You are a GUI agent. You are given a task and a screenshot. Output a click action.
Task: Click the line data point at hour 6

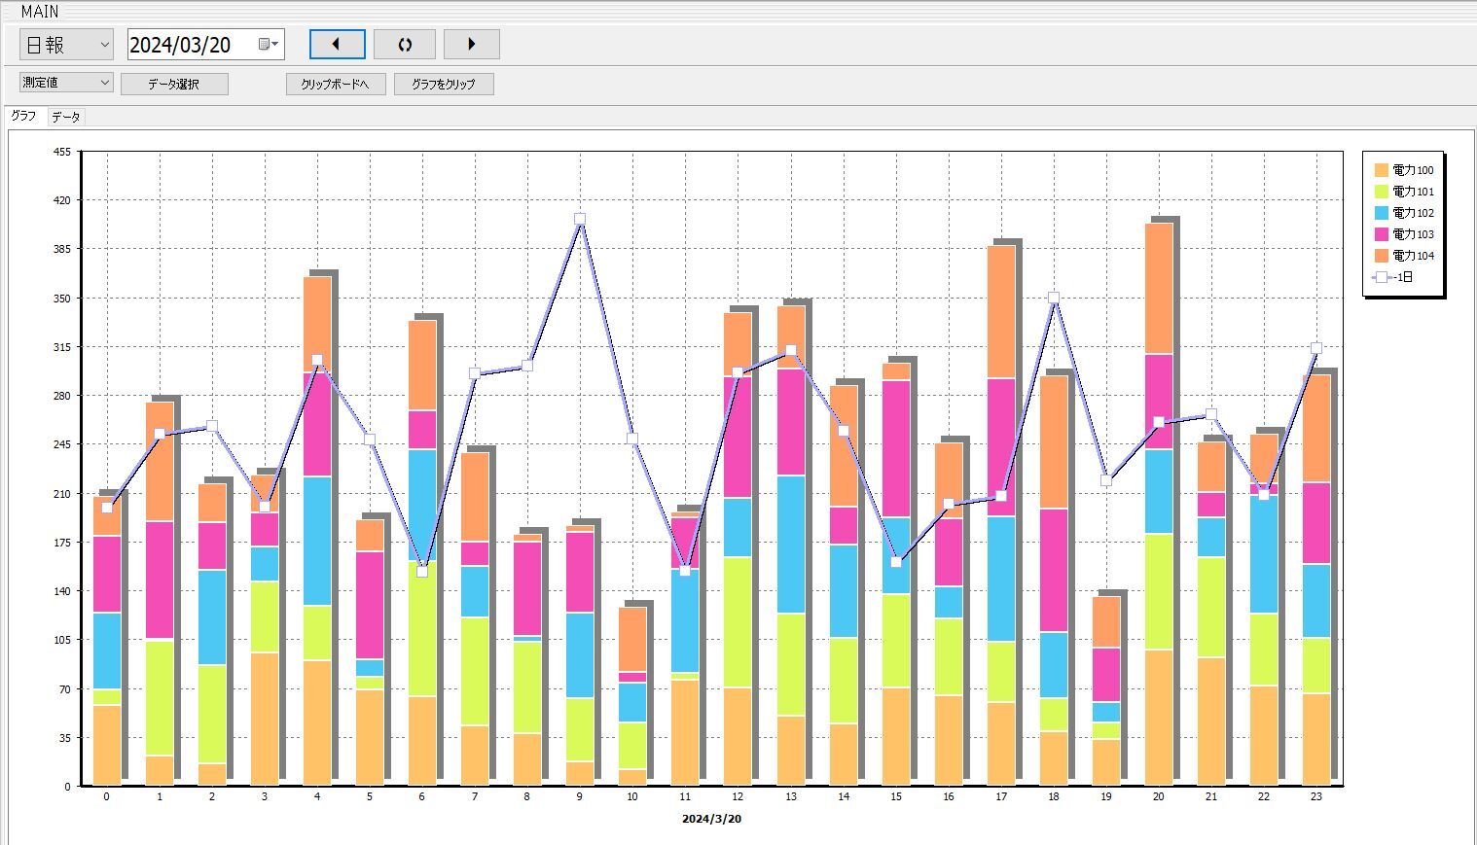422,572
